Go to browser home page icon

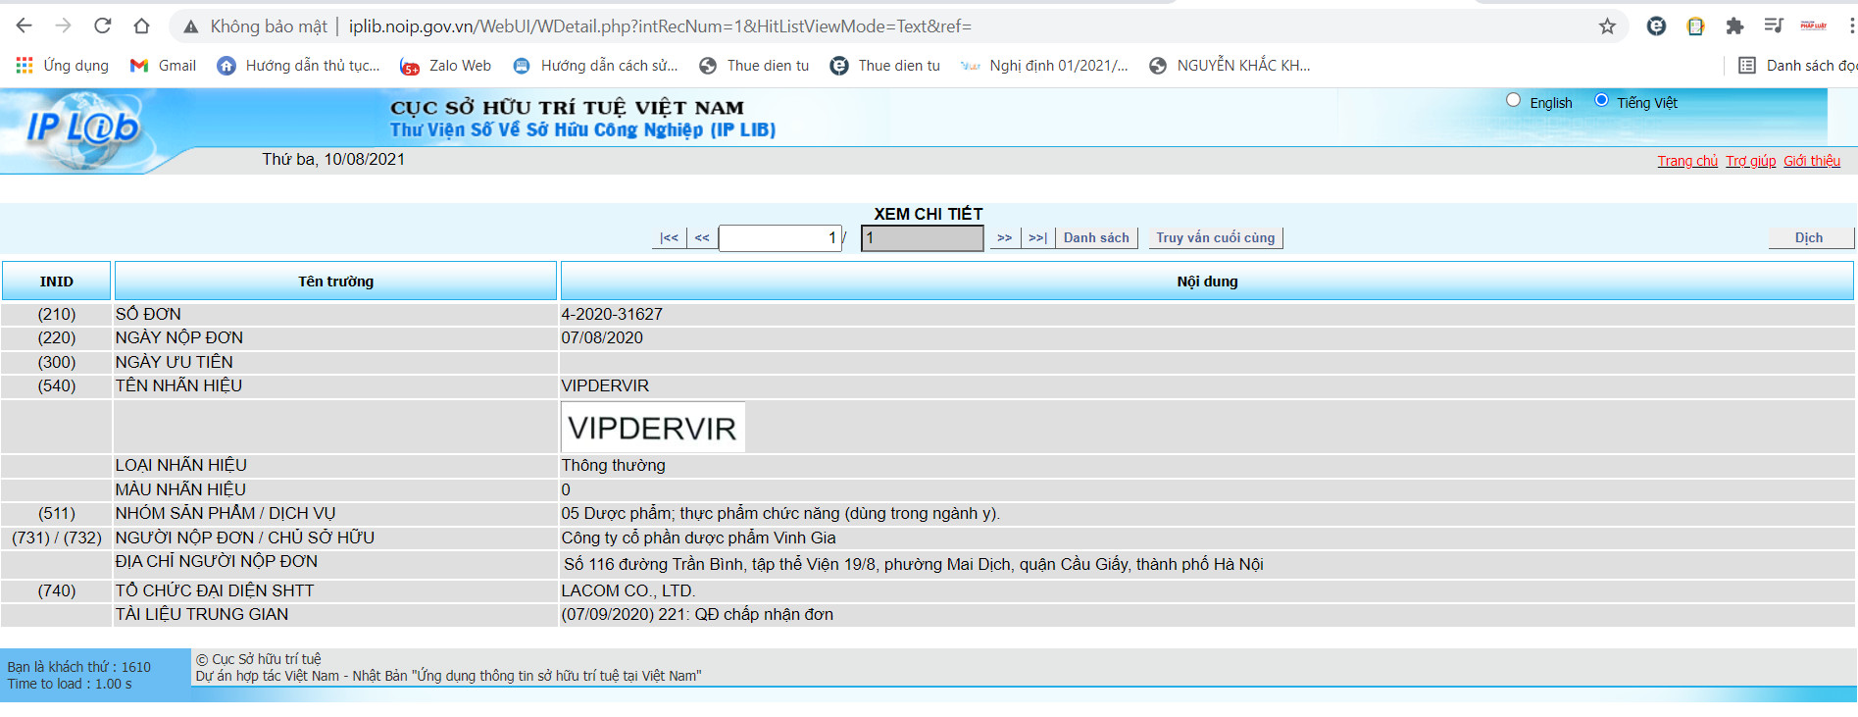point(141,26)
